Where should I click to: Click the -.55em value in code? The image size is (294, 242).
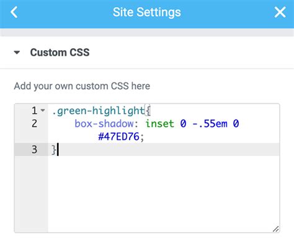click(x=210, y=124)
